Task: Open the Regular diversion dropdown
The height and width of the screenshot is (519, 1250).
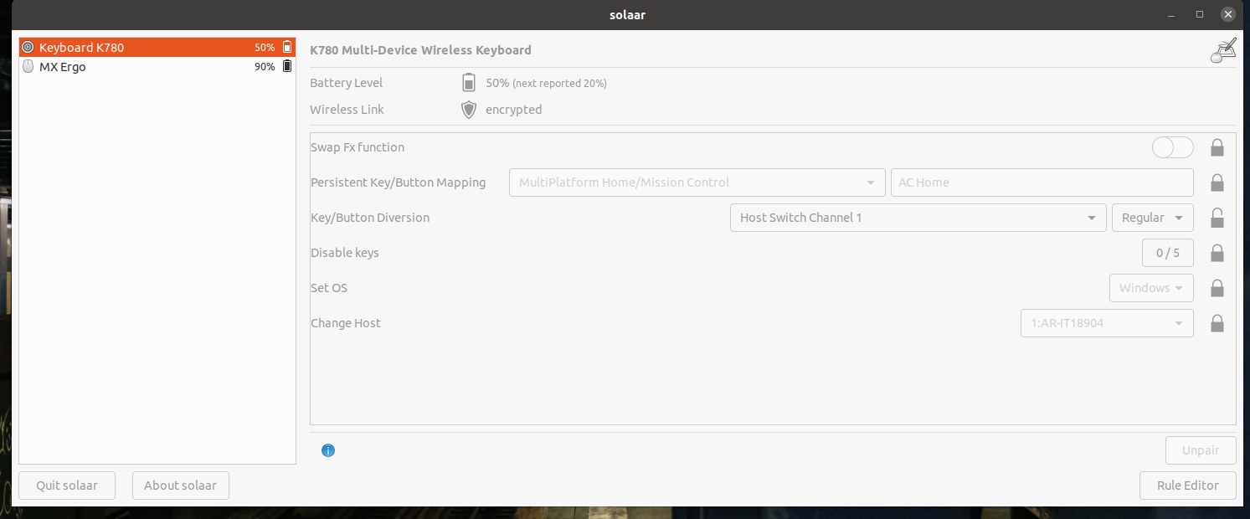Action: coord(1153,218)
